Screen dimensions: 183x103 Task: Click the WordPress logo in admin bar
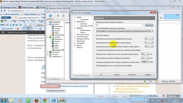(x=3, y=32)
